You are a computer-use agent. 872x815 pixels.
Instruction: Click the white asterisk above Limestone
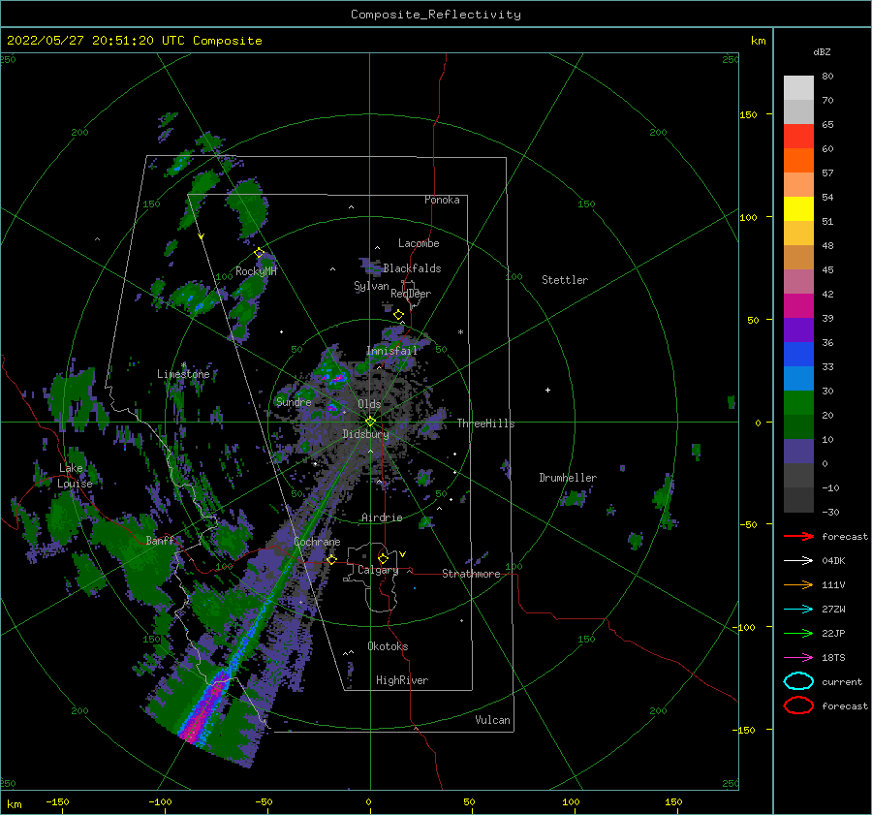(x=183, y=365)
